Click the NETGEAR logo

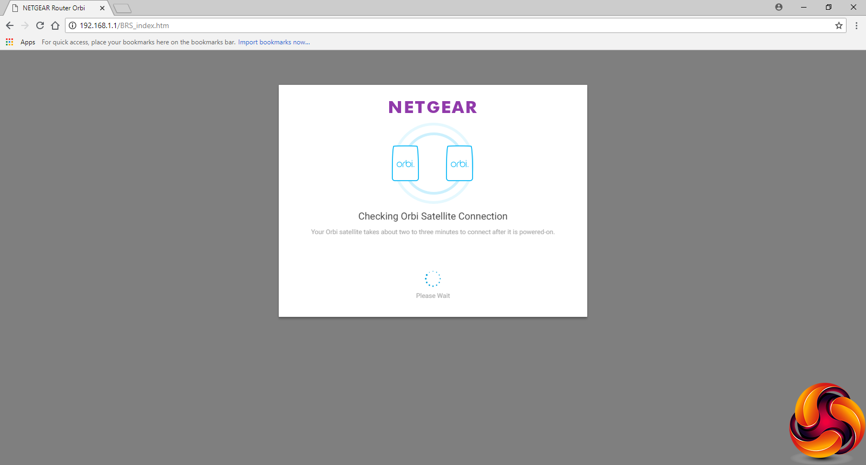coord(433,107)
